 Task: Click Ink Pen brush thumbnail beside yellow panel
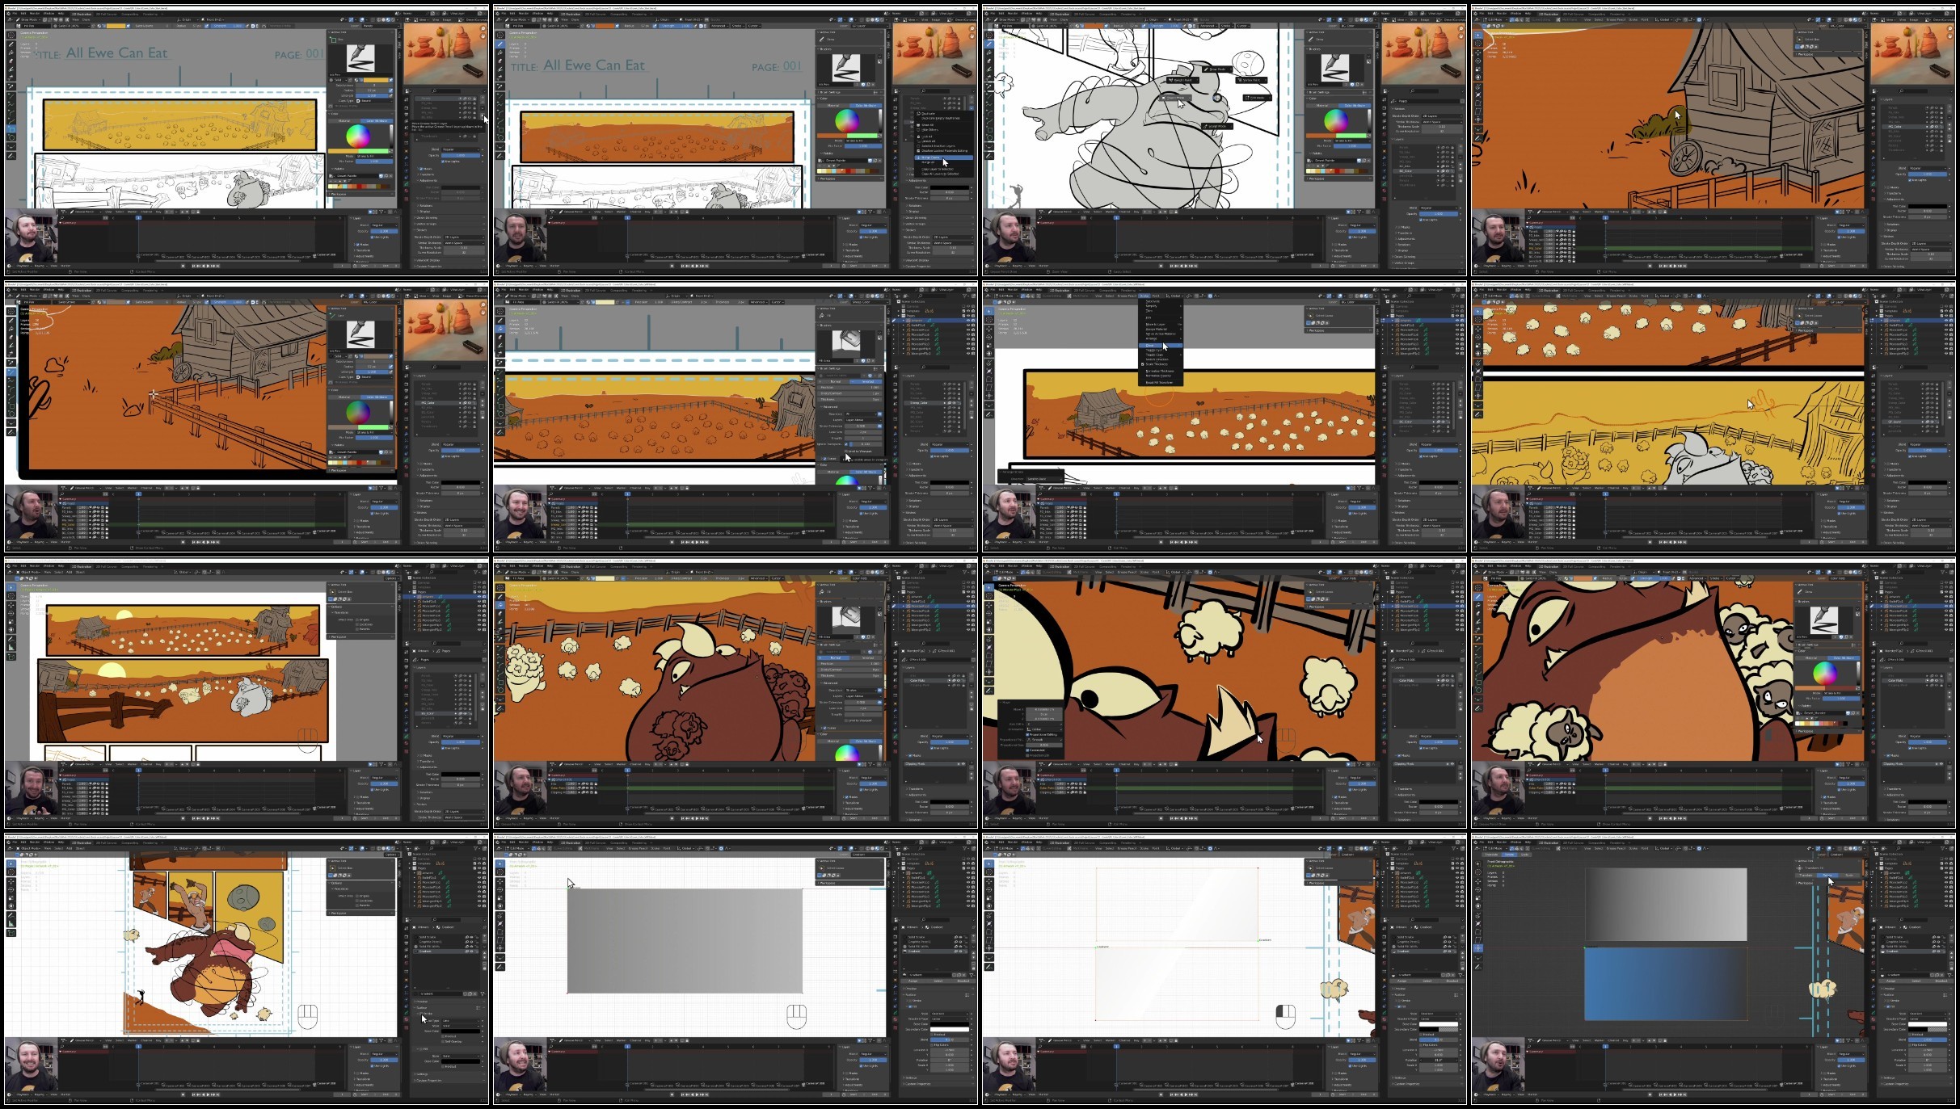click(x=360, y=58)
